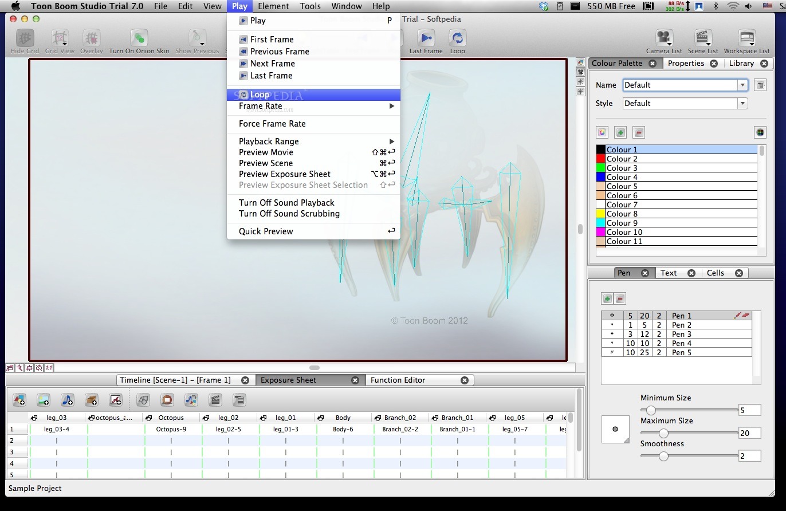This screenshot has width=786, height=511.
Task: Click the Octopus column header icon
Action: (148, 418)
